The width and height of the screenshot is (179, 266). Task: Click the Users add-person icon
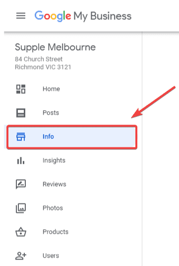pyautogui.click(x=21, y=256)
